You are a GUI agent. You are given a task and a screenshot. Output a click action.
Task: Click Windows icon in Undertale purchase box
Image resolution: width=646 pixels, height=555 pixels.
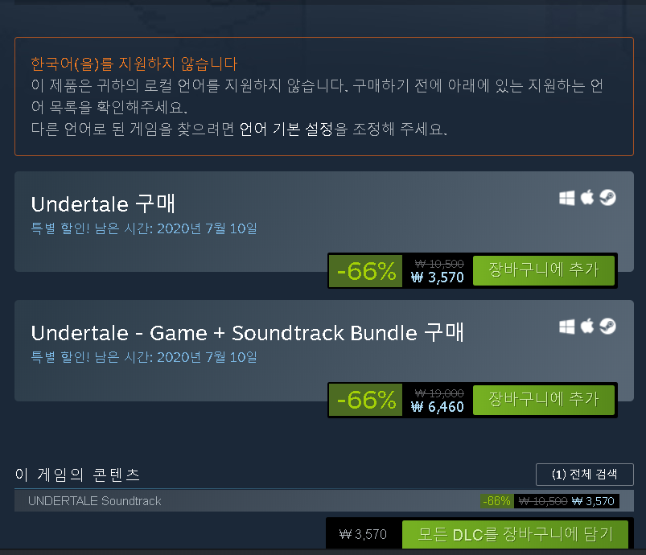click(567, 198)
